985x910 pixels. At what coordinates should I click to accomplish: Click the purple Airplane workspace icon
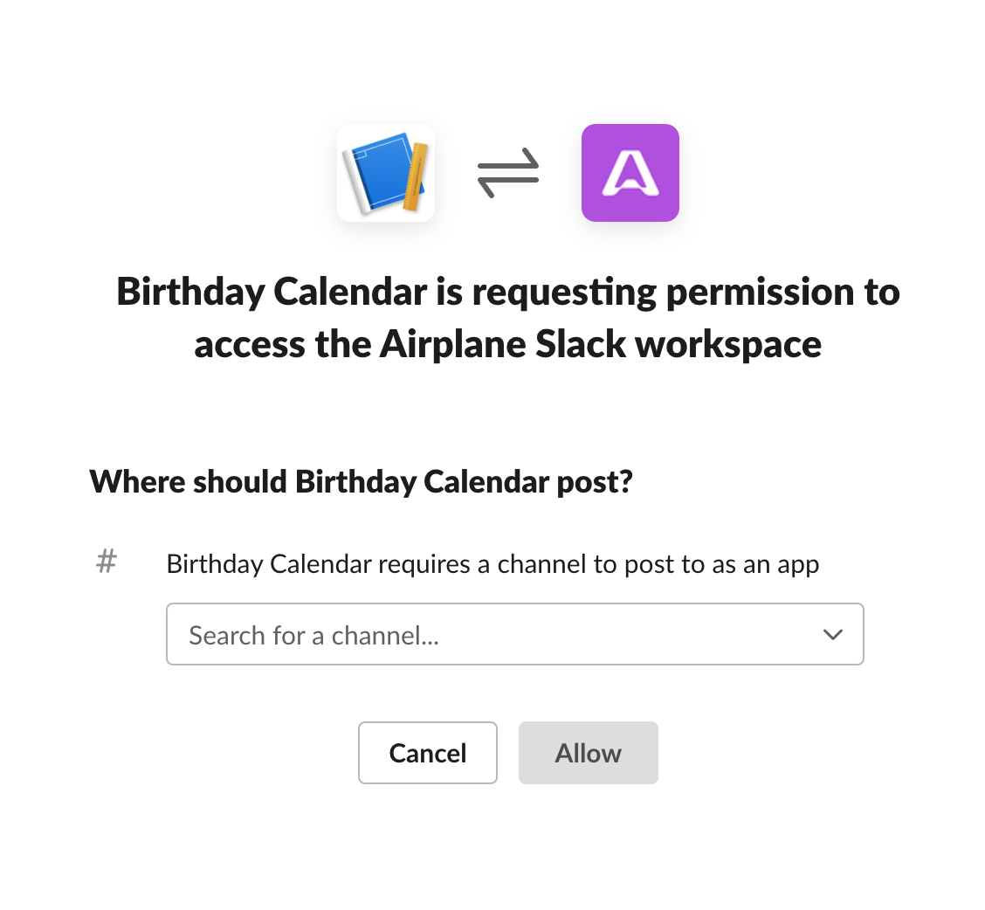[630, 173]
